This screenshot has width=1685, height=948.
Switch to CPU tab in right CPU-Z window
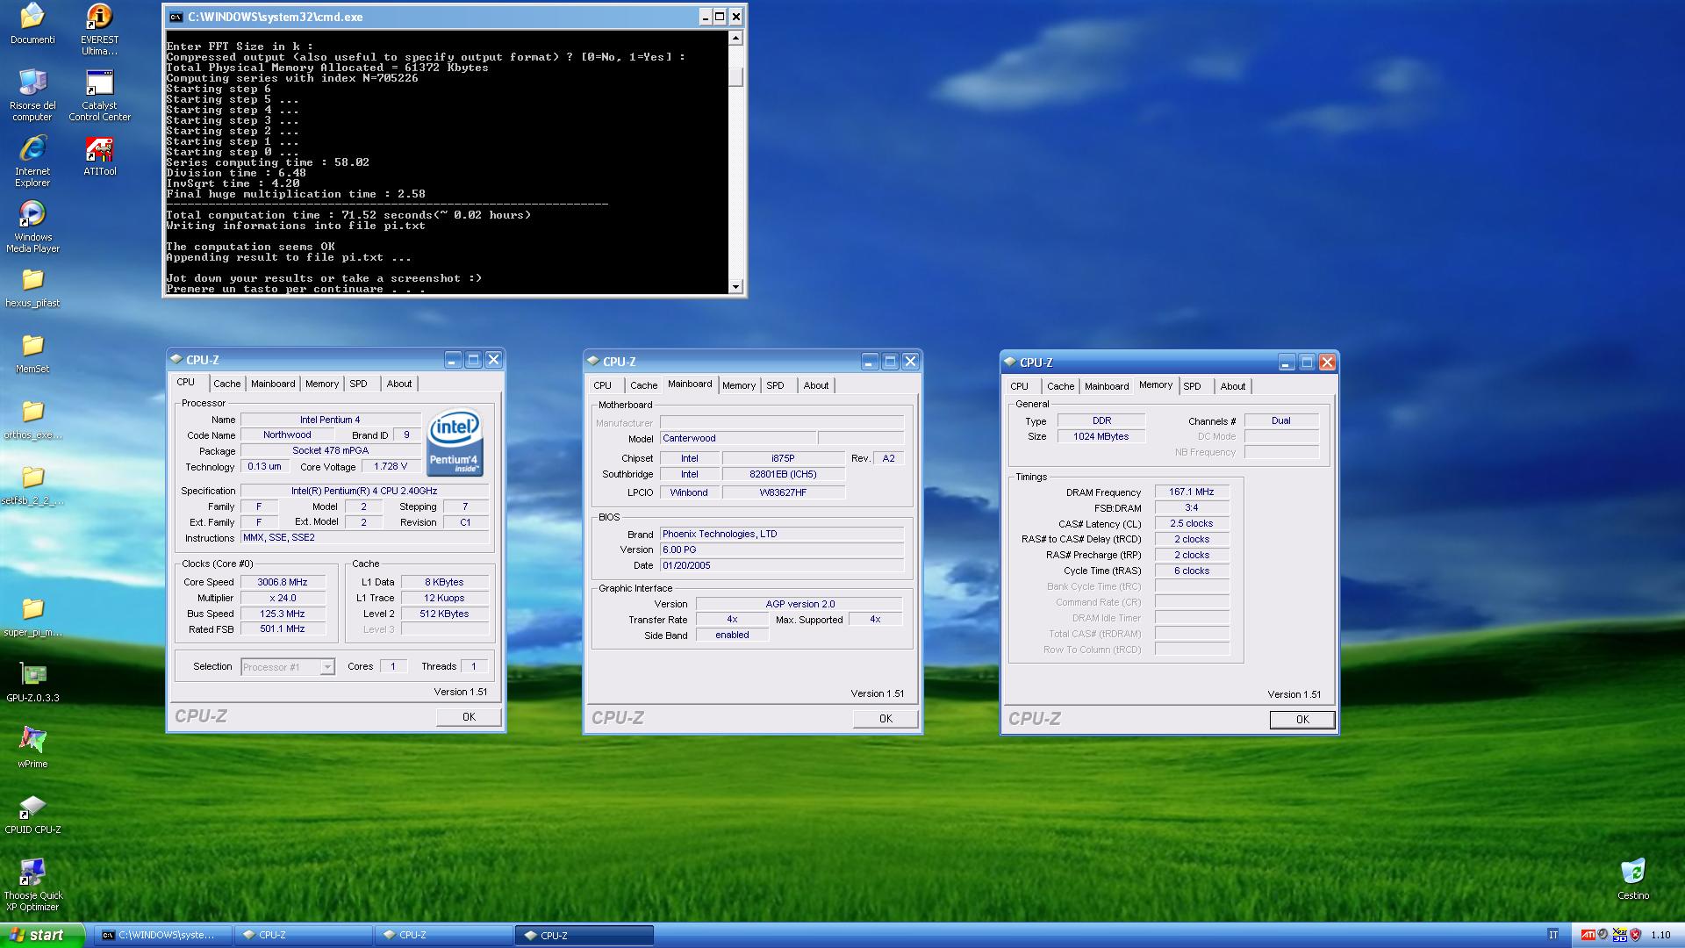pyautogui.click(x=1019, y=386)
